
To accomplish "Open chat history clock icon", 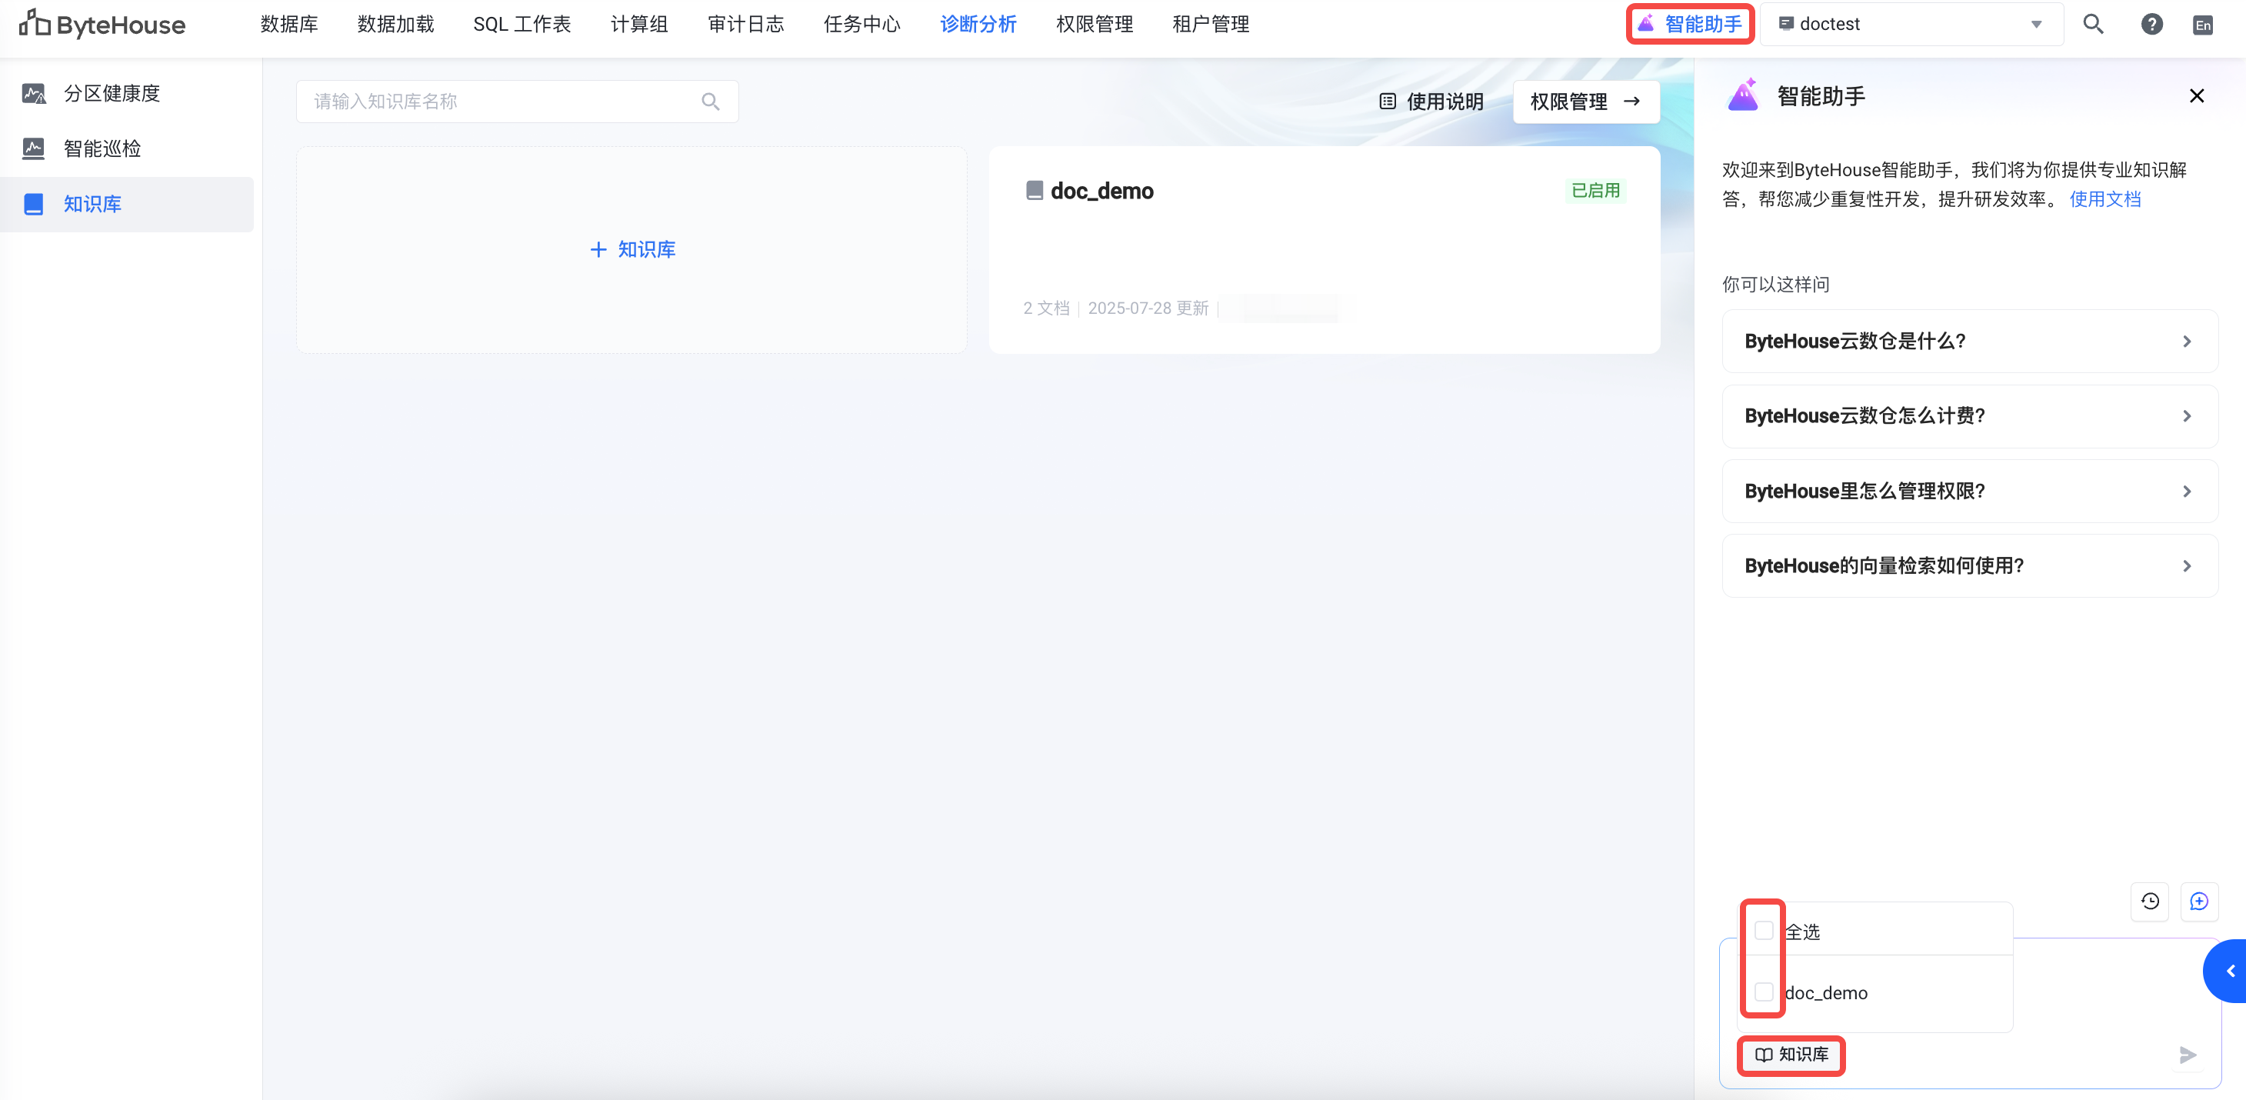I will pyautogui.click(x=2149, y=902).
